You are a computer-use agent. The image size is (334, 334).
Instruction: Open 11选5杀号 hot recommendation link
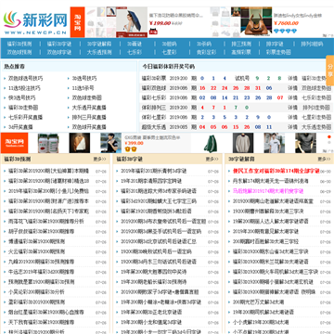(x=83, y=88)
